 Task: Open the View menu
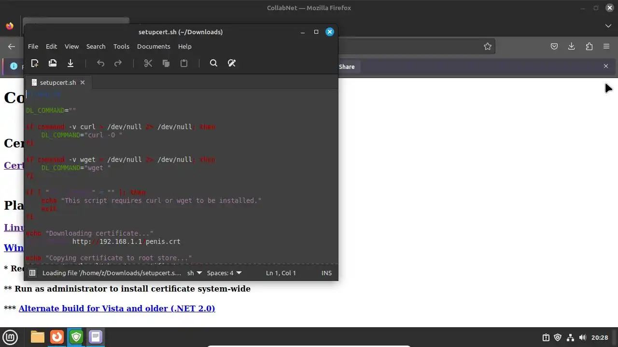tap(71, 46)
